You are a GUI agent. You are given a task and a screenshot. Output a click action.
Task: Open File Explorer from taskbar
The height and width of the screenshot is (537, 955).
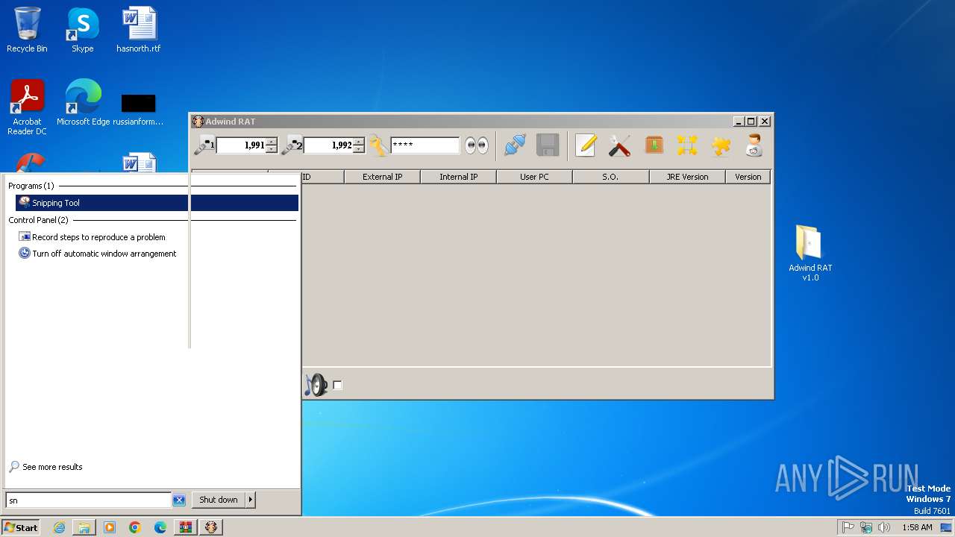click(x=84, y=527)
